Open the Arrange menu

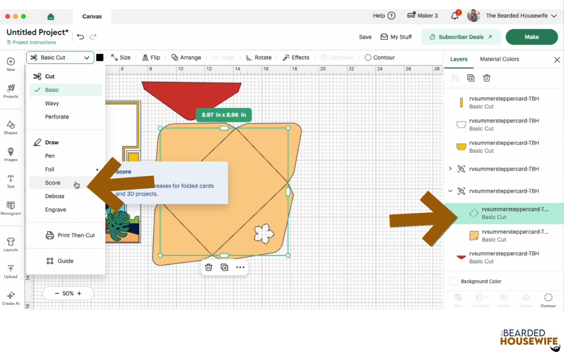[186, 57]
